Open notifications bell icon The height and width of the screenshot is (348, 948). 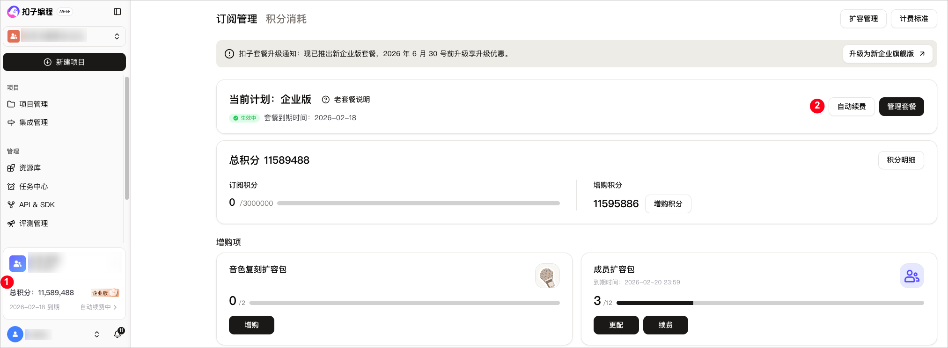(x=118, y=333)
